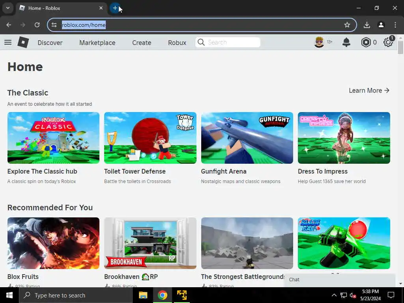Click Learn More link
This screenshot has width=404, height=303.
[369, 90]
